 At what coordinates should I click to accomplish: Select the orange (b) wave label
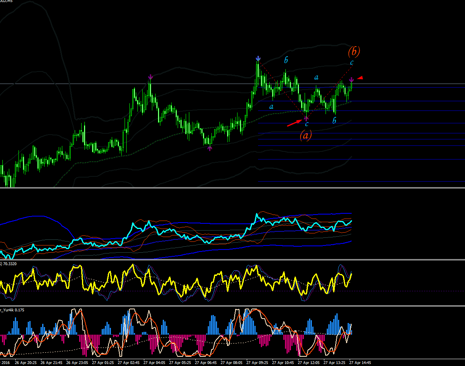(354, 51)
